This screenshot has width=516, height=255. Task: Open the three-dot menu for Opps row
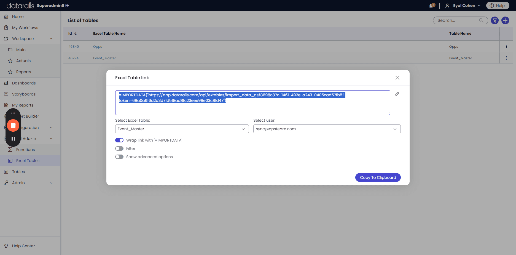coord(506,46)
